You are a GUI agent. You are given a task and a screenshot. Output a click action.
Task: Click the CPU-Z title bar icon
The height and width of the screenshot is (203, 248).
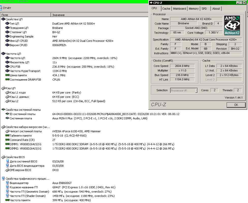tap(151, 3)
